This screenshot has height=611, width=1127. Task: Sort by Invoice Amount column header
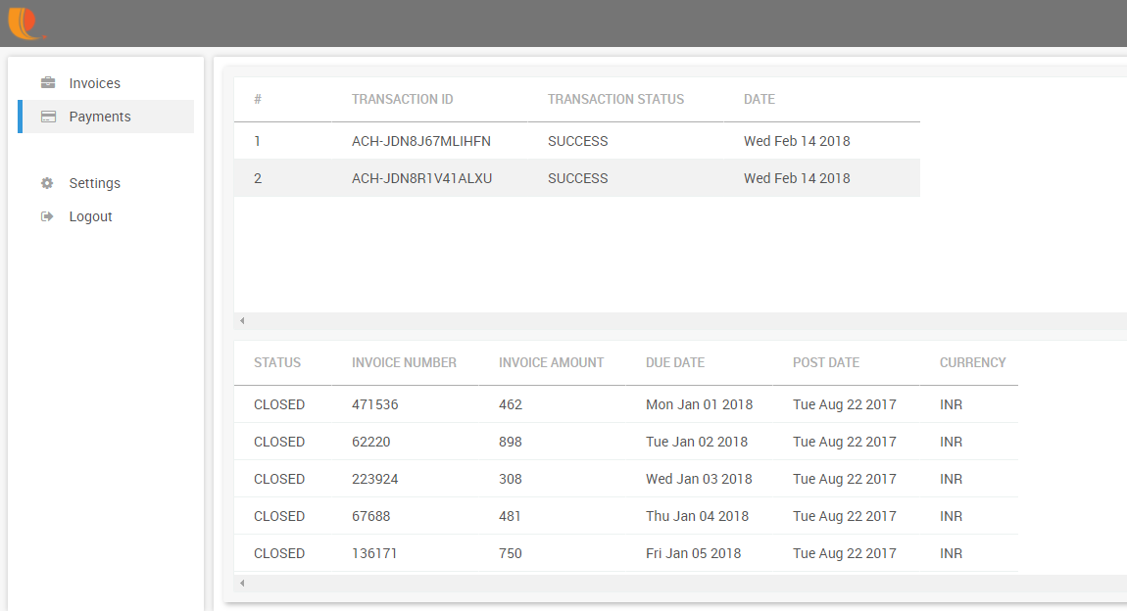coord(551,362)
